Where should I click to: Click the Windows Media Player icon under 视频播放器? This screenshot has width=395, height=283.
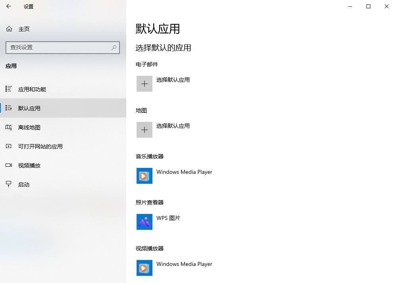[x=144, y=268]
